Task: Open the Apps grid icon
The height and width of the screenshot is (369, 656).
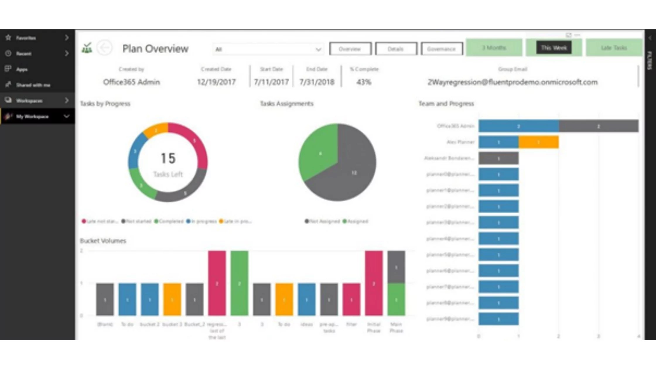Action: pyautogui.click(x=8, y=69)
